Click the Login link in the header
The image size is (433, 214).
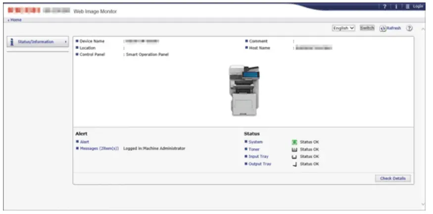(x=418, y=6)
